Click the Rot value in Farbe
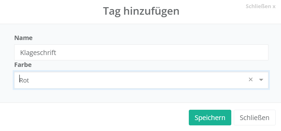The image size is (281, 131). click(25, 80)
